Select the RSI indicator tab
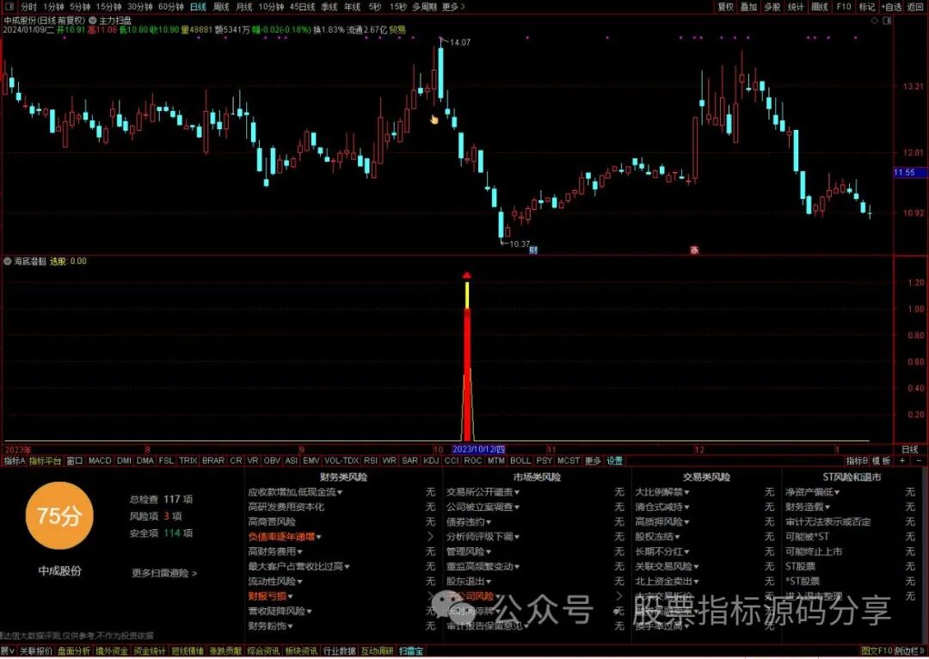 click(x=370, y=460)
